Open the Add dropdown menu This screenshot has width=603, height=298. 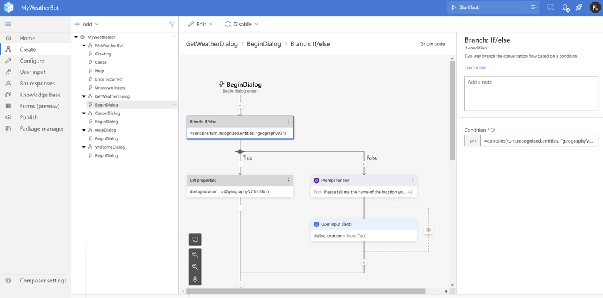[86, 24]
